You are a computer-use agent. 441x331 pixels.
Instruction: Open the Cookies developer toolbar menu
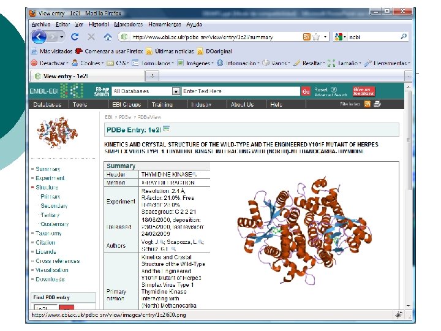point(88,63)
